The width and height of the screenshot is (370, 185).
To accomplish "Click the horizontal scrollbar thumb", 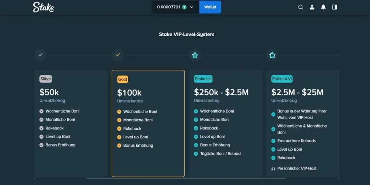I will [186, 178].
